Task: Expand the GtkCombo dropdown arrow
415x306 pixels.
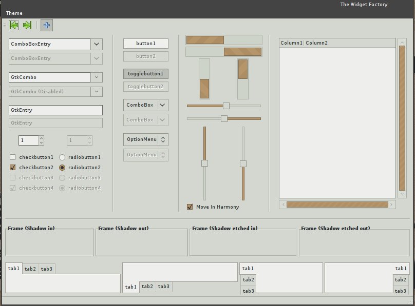Action: (x=97, y=77)
